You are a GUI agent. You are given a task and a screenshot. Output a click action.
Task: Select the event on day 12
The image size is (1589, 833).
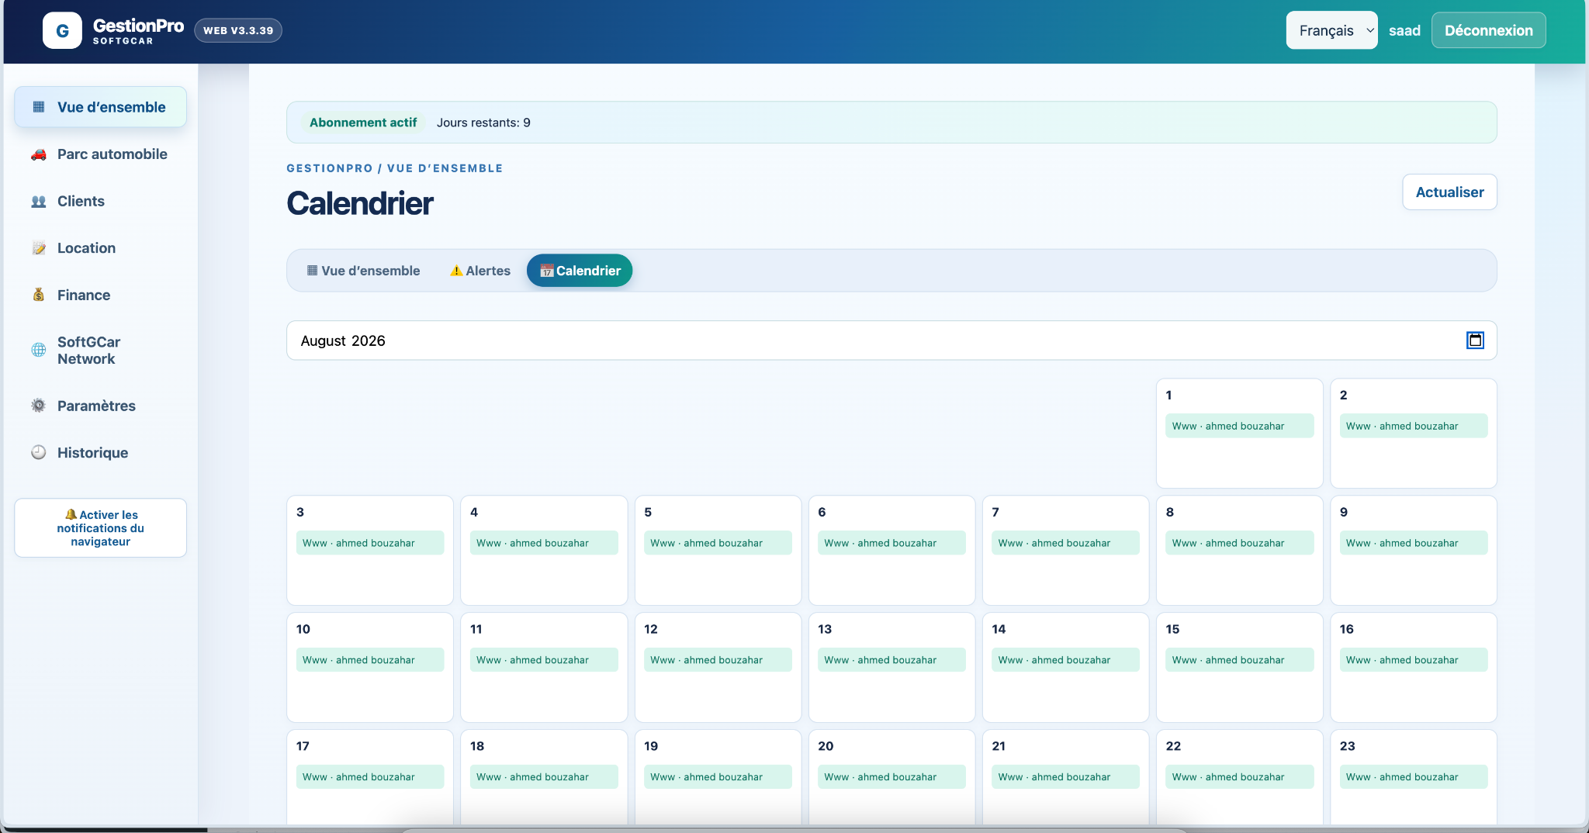pyautogui.click(x=718, y=660)
